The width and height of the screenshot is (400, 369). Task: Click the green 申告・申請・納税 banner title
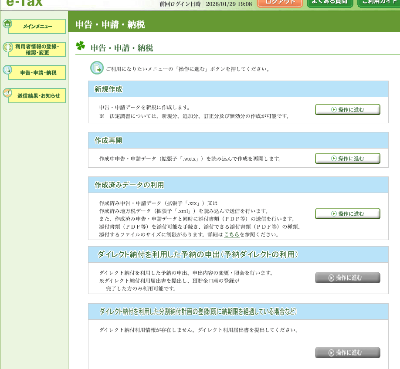click(110, 24)
